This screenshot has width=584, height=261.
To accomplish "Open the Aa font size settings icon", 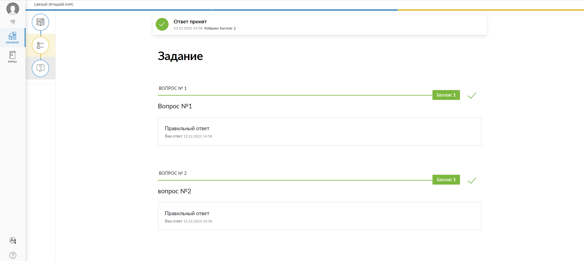I will 13,240.
